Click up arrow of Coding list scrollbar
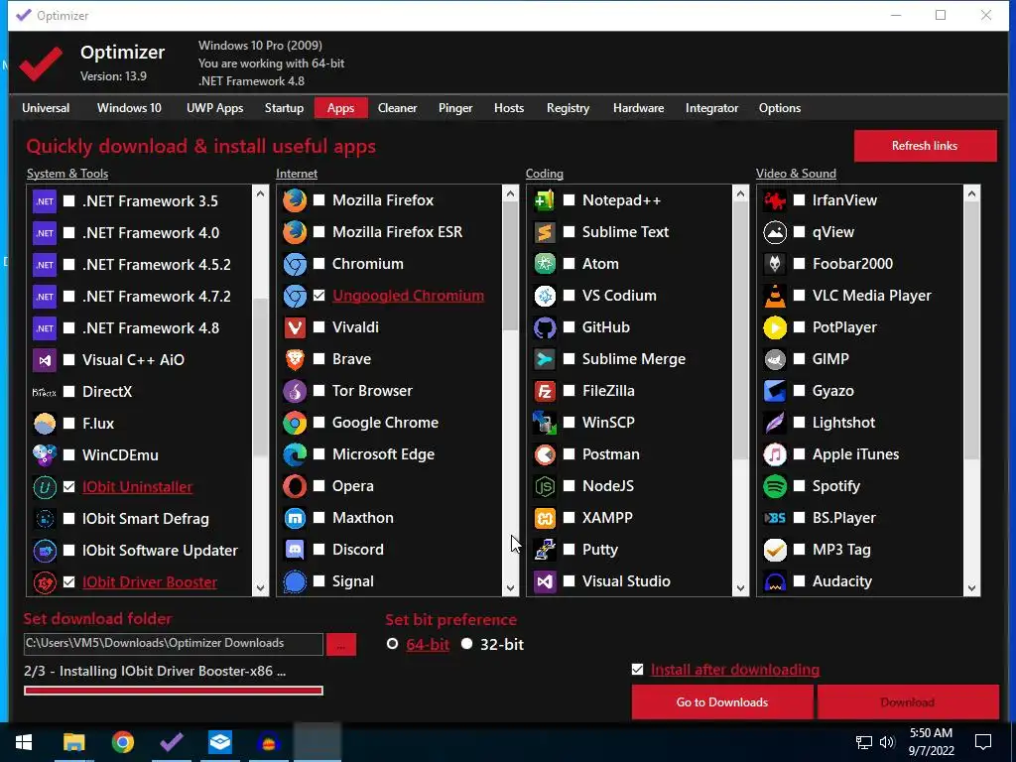This screenshot has height=762, width=1016. (740, 193)
